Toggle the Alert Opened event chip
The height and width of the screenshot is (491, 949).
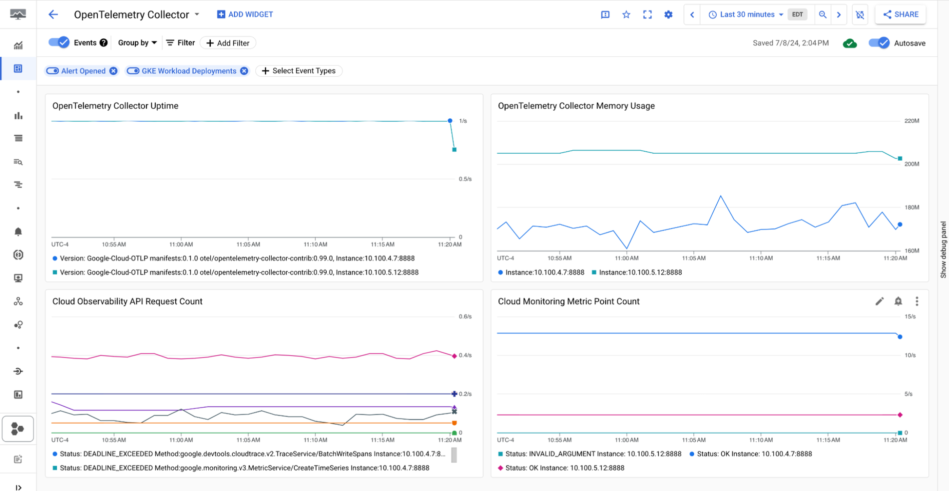(x=52, y=71)
